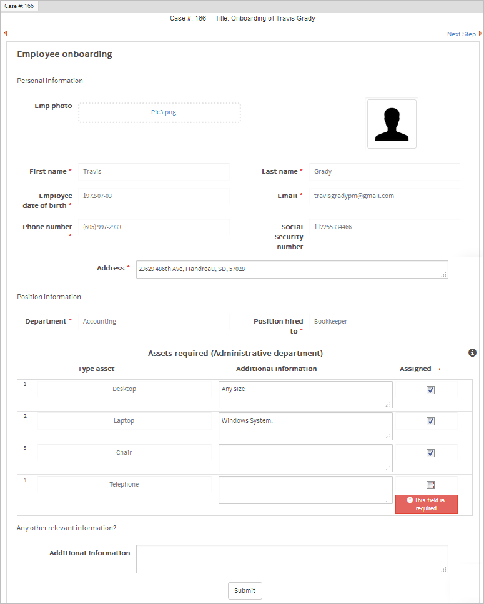
Task: Uncheck the Laptop assigned checkbox
Action: (430, 422)
